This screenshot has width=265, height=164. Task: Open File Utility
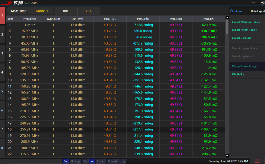coord(238,74)
